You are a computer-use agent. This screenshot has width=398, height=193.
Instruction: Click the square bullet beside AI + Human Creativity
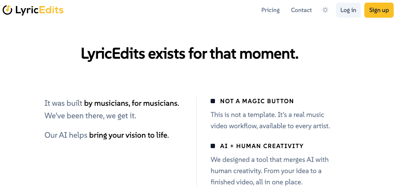tap(213, 146)
